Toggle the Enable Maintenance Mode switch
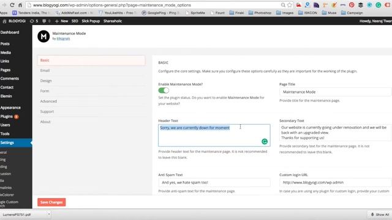 [x=164, y=90]
